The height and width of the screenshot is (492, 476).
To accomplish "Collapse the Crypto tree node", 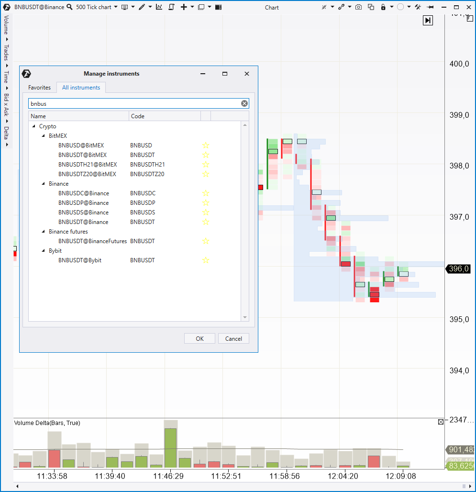I will click(33, 126).
